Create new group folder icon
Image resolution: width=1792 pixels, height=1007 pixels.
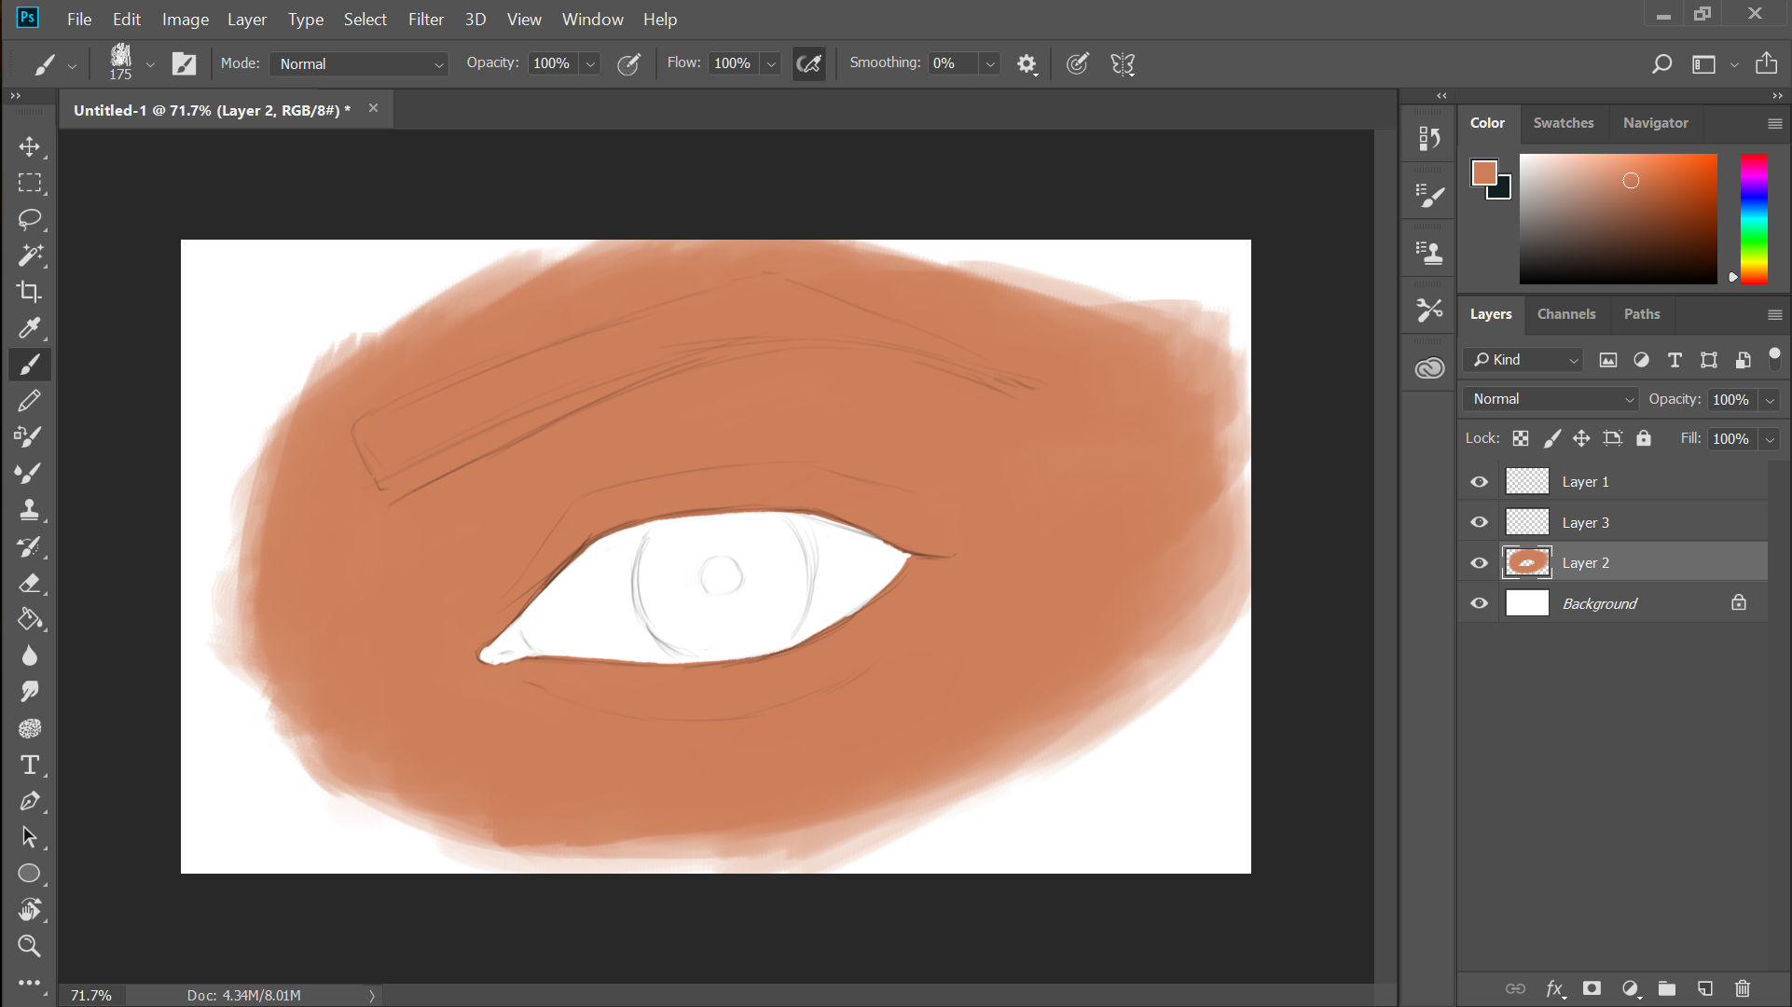(1667, 988)
